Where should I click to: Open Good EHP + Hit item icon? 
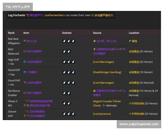click(25, 83)
